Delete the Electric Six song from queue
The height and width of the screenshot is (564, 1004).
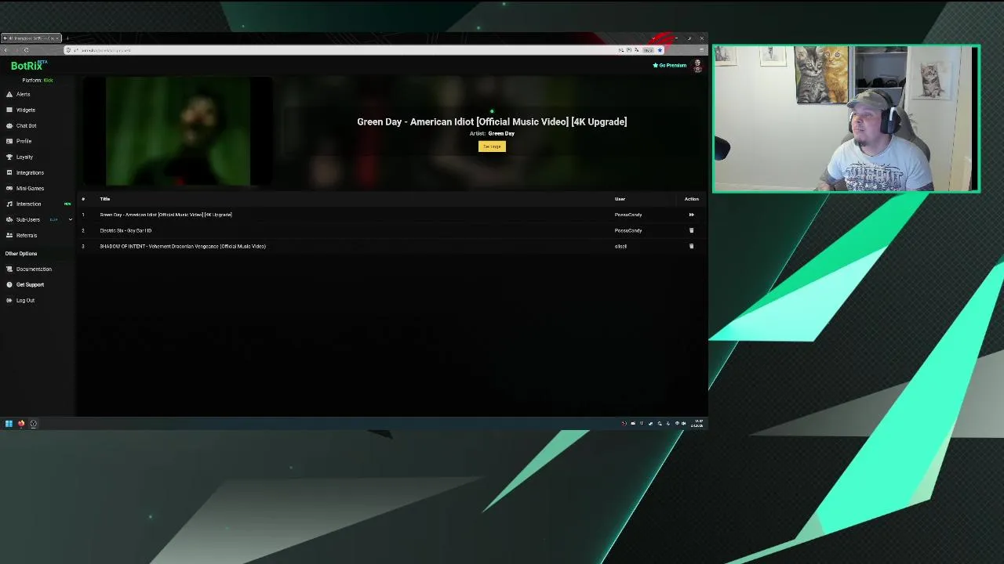pos(691,230)
